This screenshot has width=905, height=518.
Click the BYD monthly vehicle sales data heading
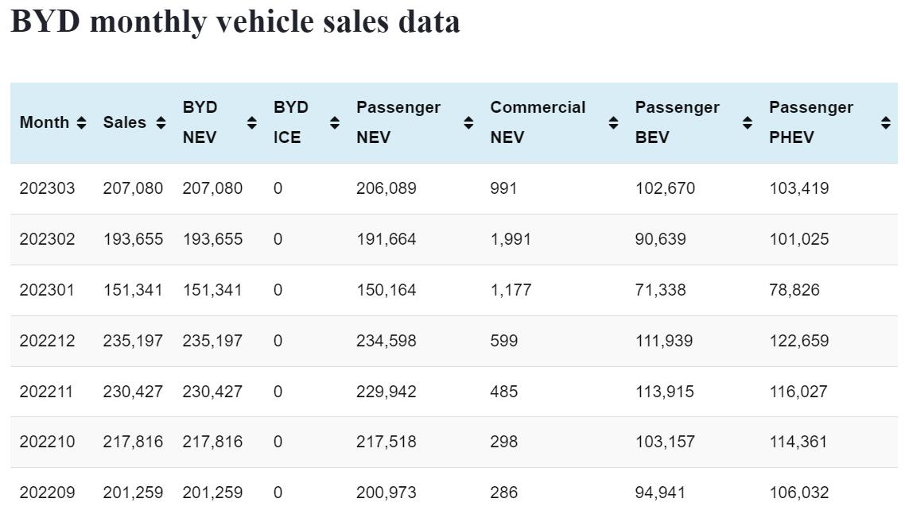[x=235, y=21]
